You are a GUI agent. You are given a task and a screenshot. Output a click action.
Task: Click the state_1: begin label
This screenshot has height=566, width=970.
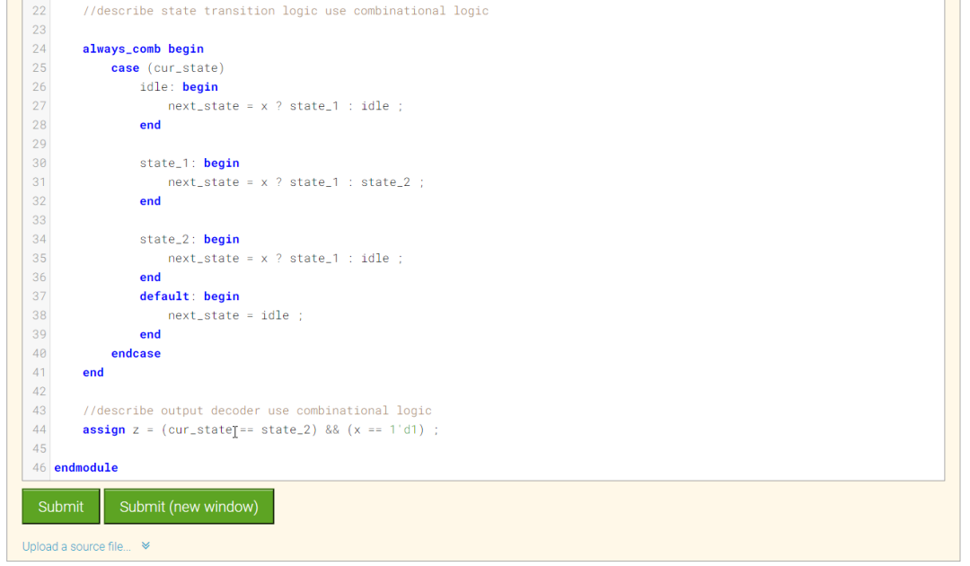pyautogui.click(x=190, y=164)
